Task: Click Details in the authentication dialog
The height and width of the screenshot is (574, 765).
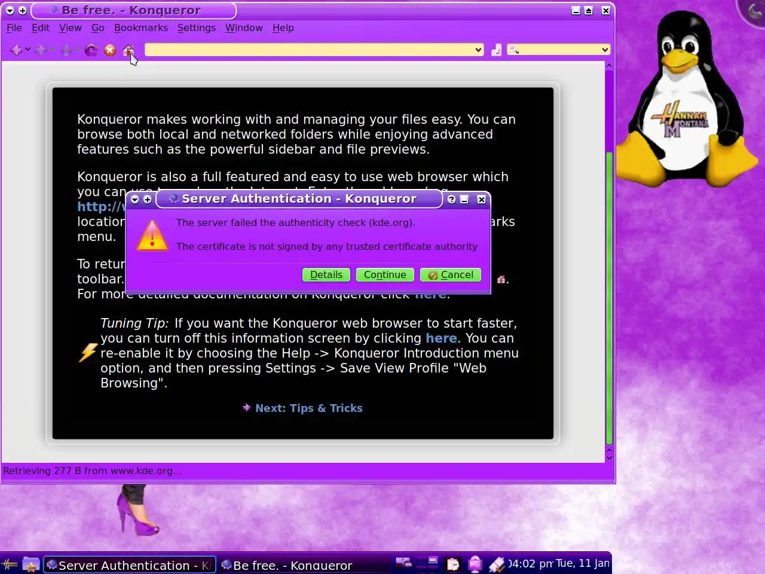Action: click(326, 274)
